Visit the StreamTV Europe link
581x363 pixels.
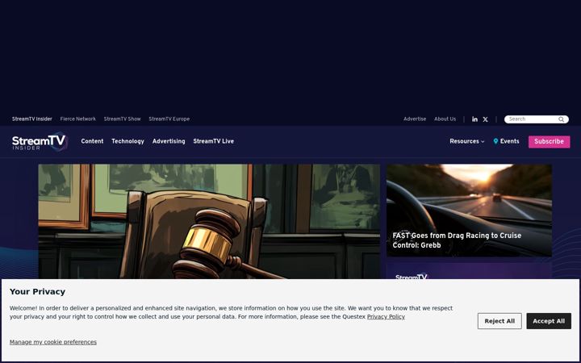pos(169,119)
